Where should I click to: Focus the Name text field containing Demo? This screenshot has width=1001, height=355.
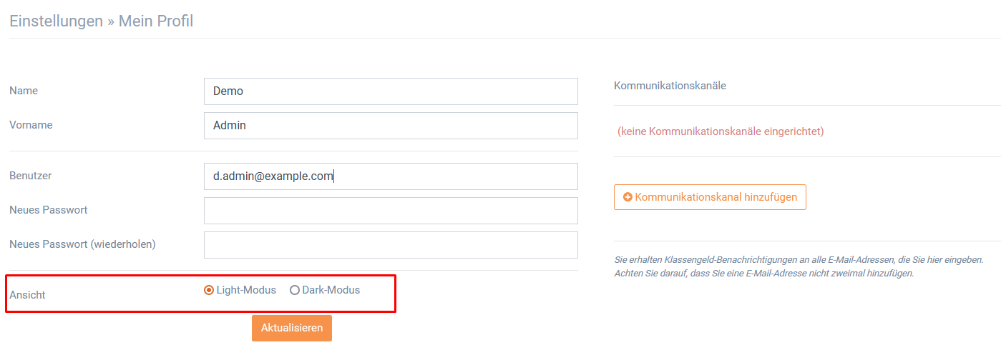point(391,91)
